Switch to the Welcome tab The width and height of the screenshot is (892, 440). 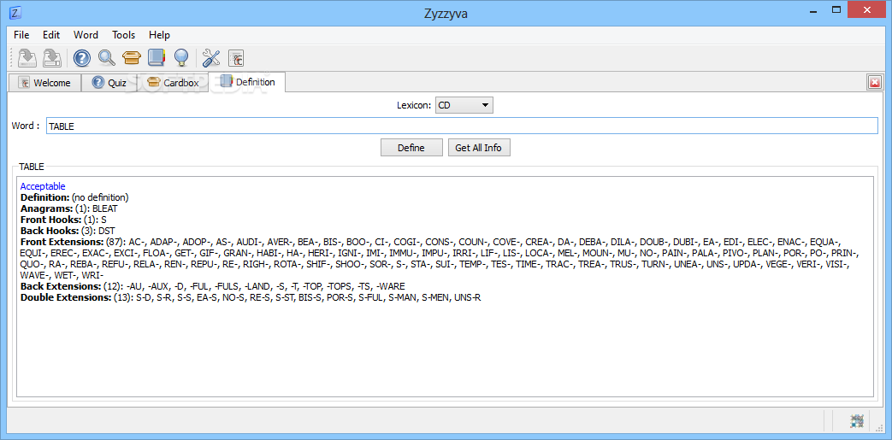pyautogui.click(x=44, y=83)
